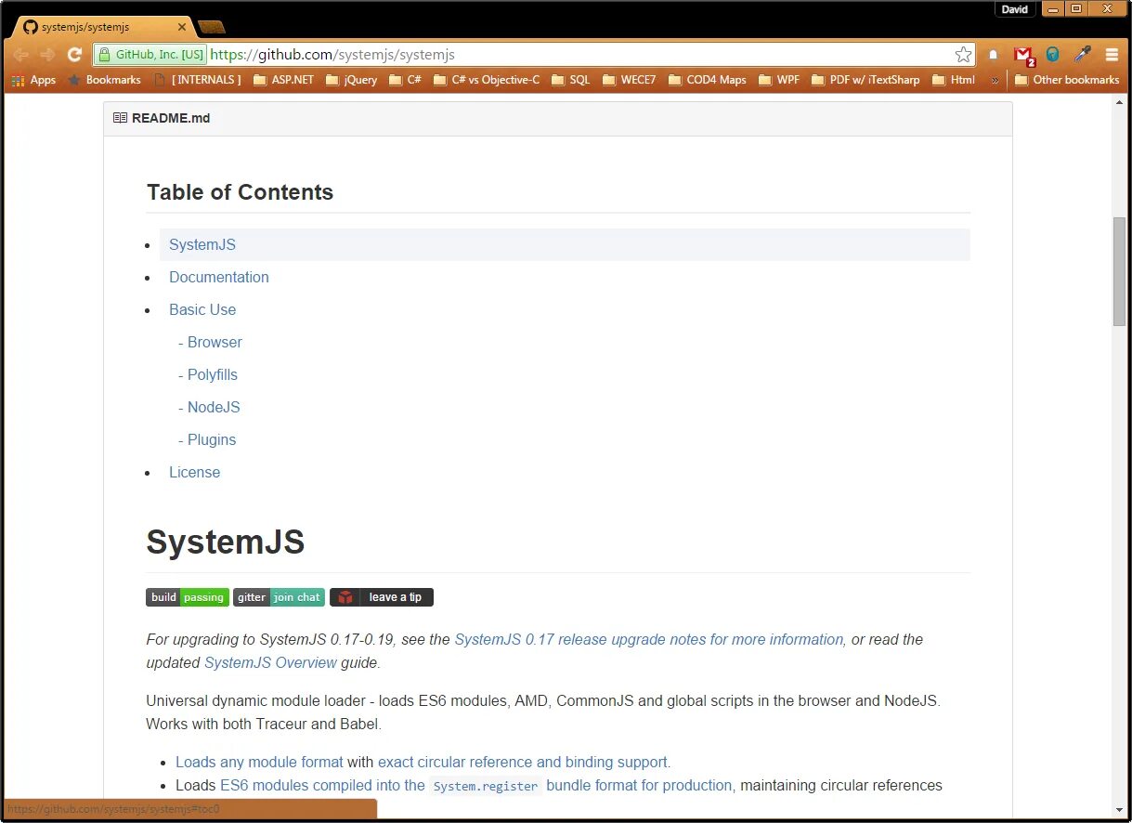Open the ASP.NET bookmarks folder
The image size is (1132, 823).
click(x=282, y=80)
